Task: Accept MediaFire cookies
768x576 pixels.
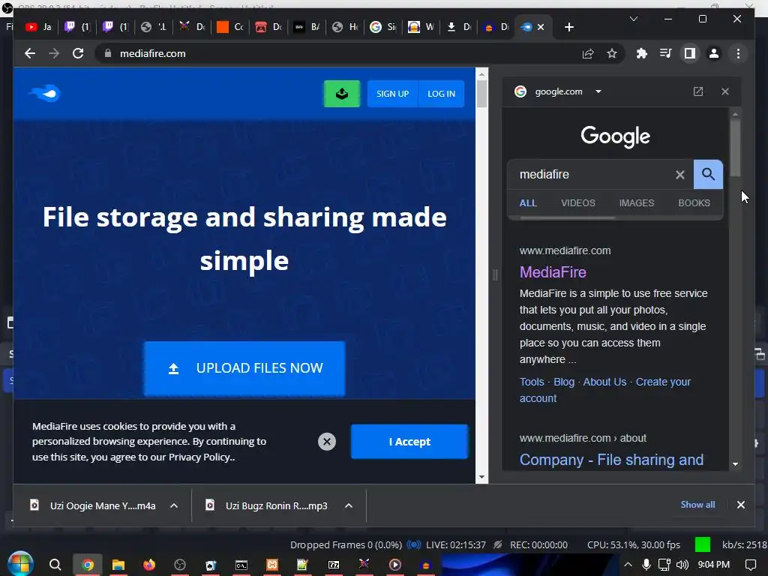Action: tap(409, 442)
